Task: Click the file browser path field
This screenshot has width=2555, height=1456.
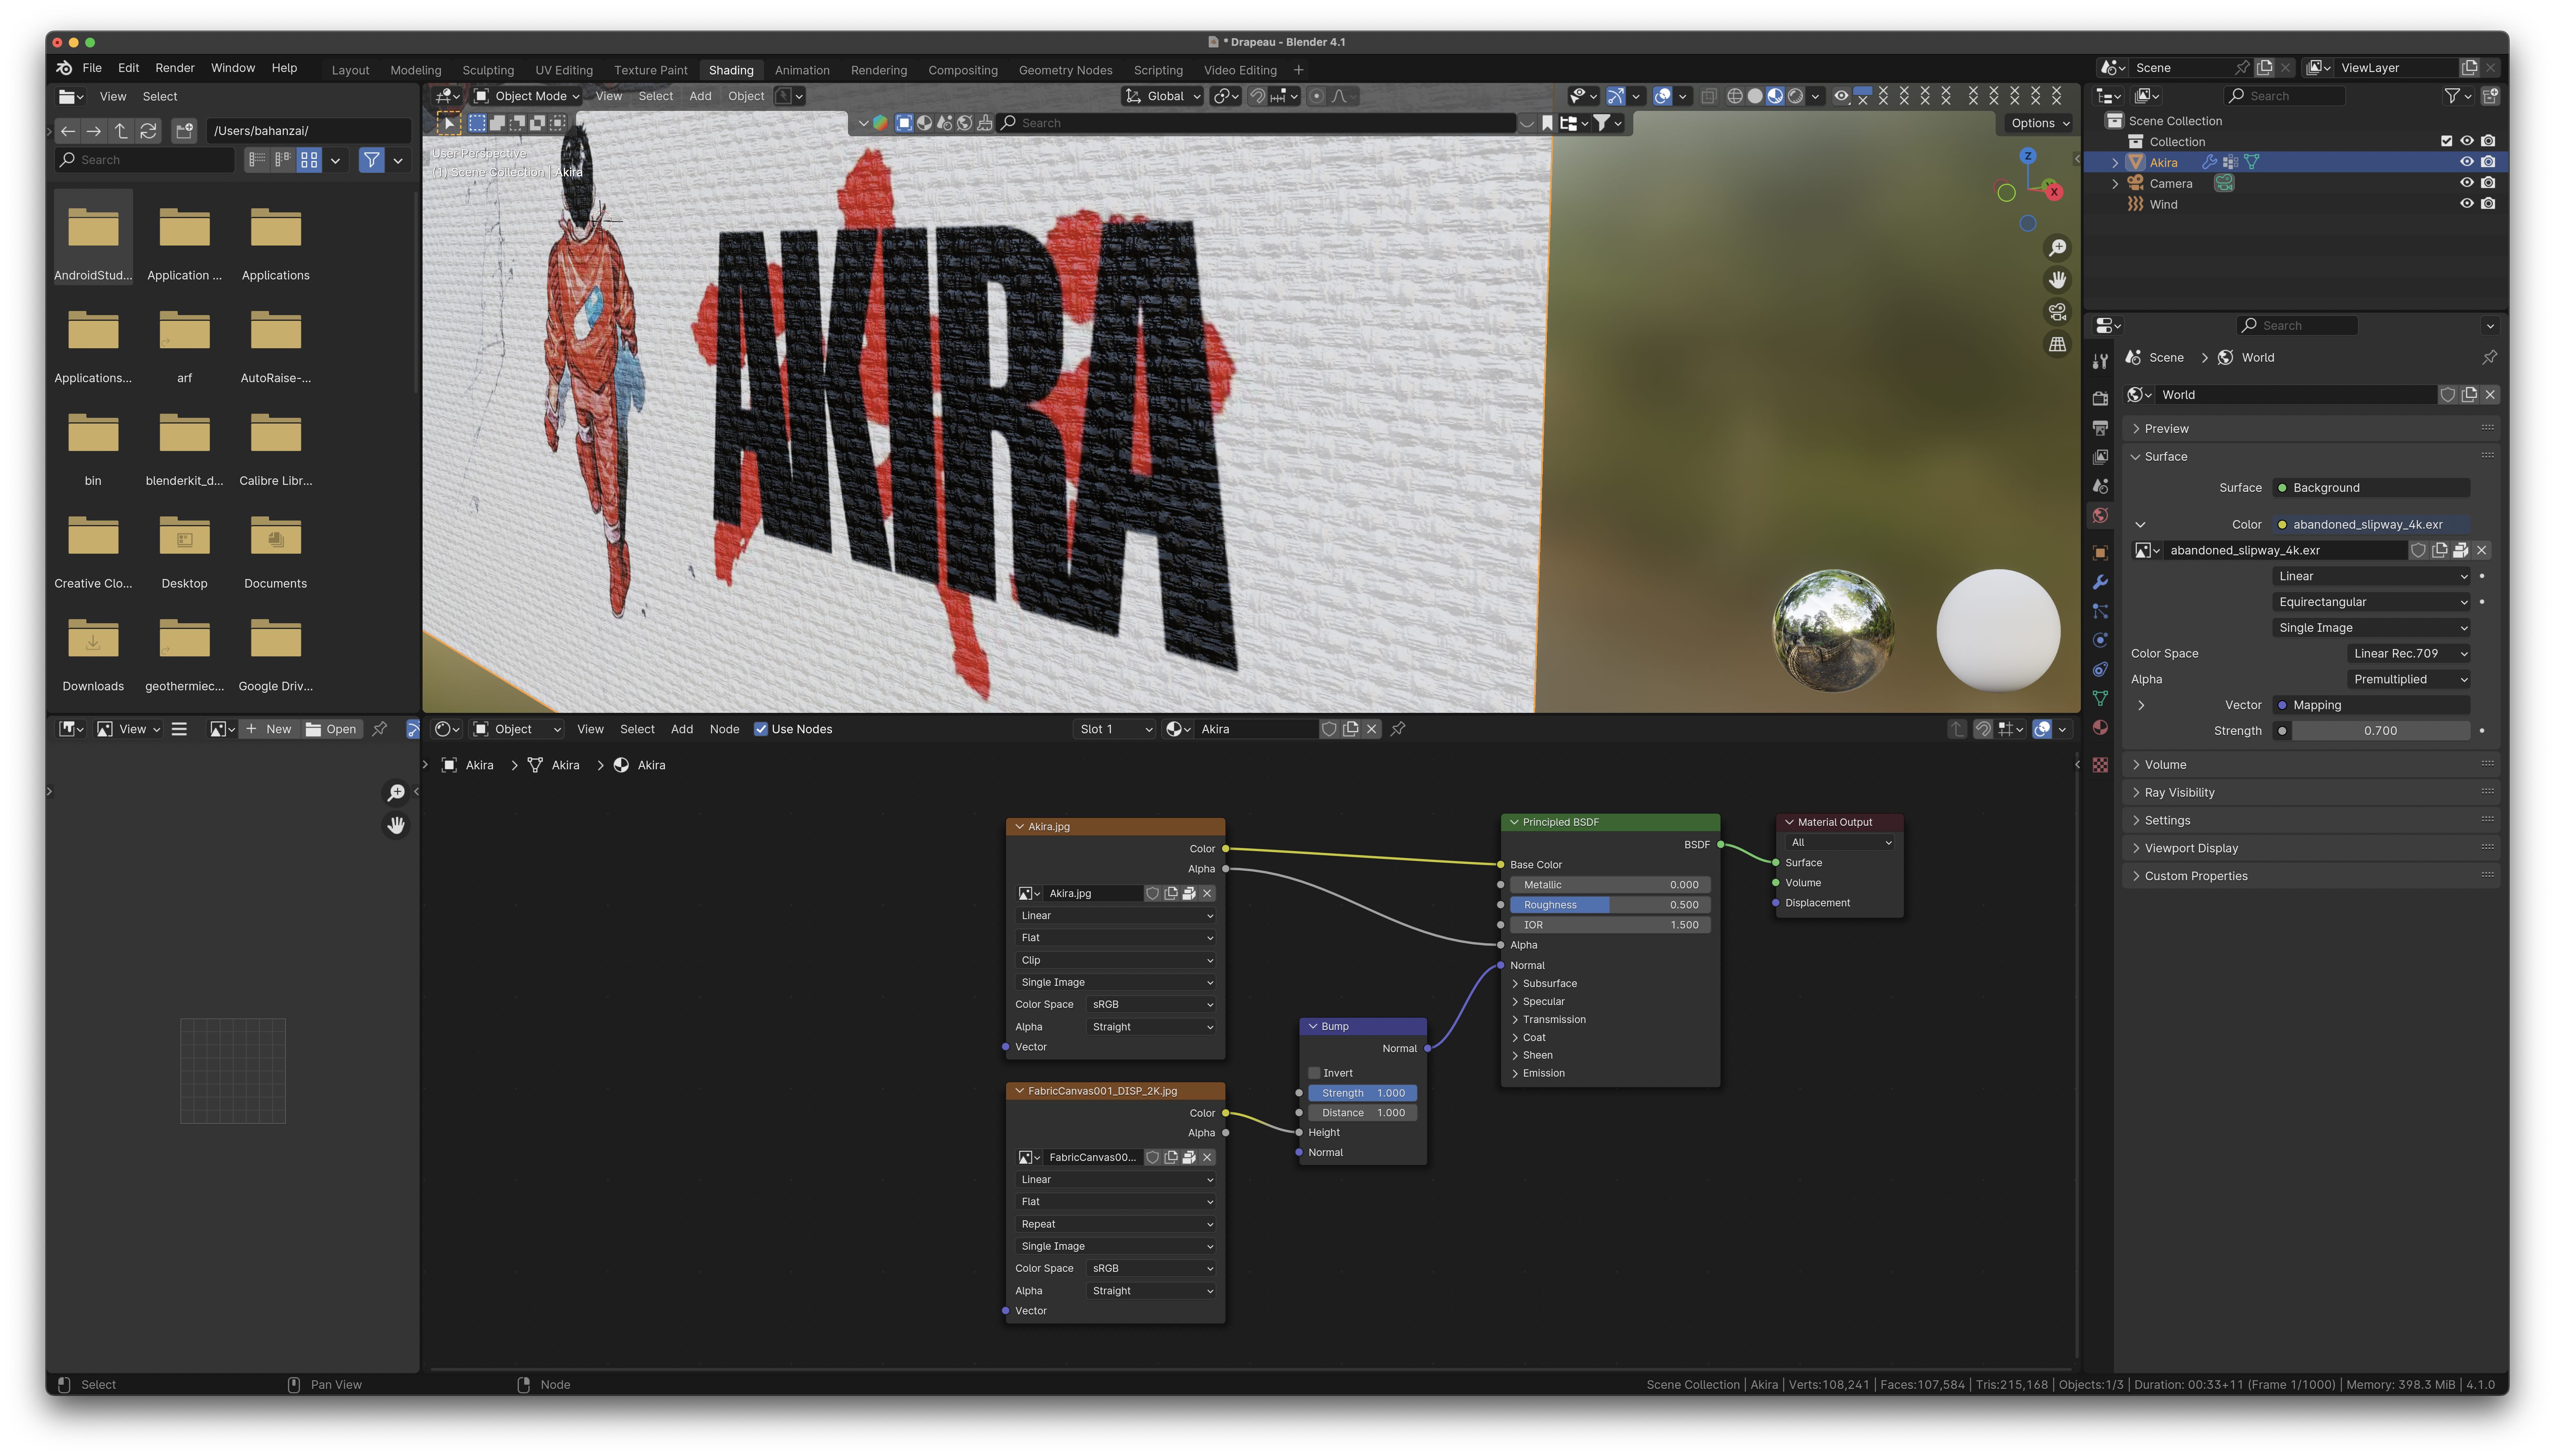Action: point(309,131)
